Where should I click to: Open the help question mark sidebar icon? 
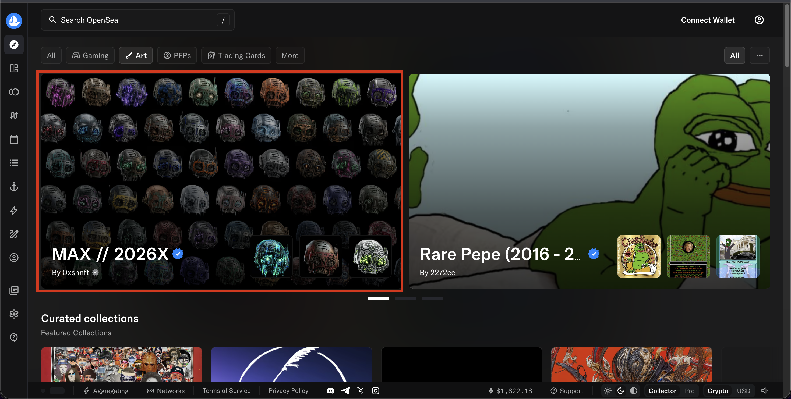[x=14, y=338]
